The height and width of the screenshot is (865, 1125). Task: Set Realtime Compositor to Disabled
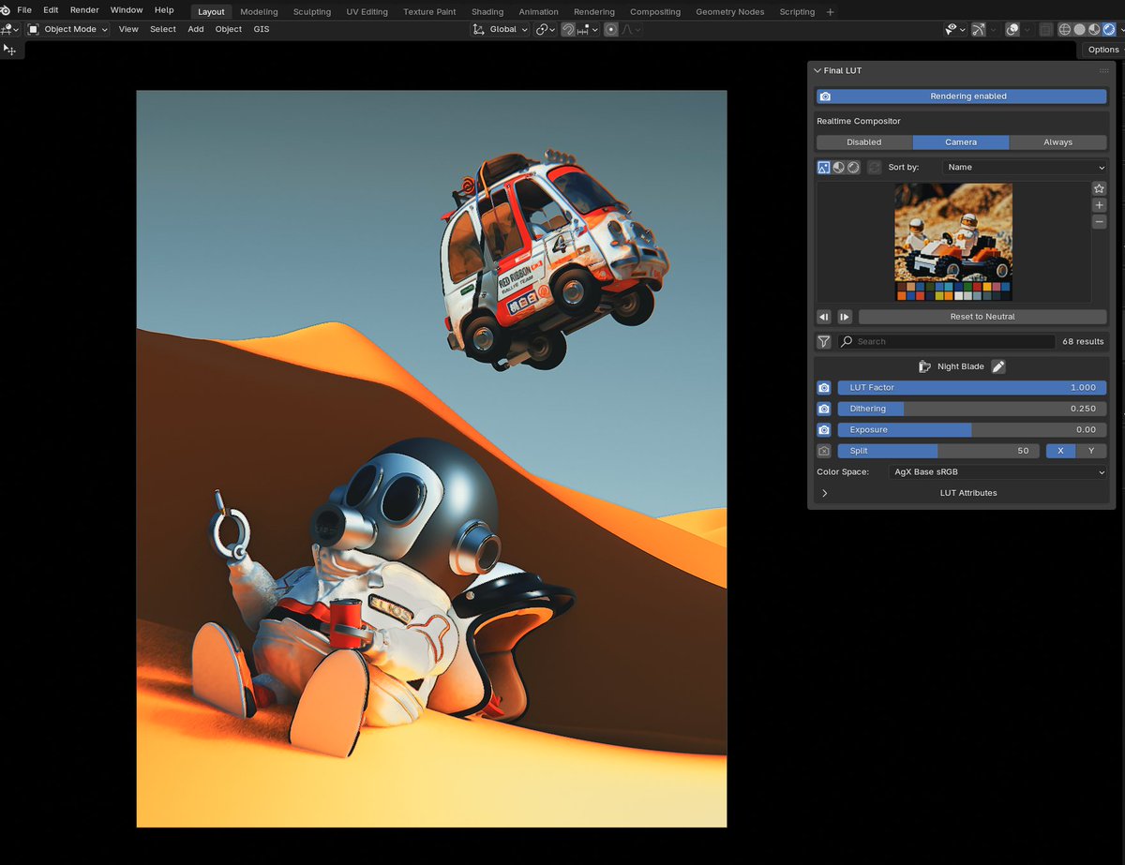(x=864, y=142)
